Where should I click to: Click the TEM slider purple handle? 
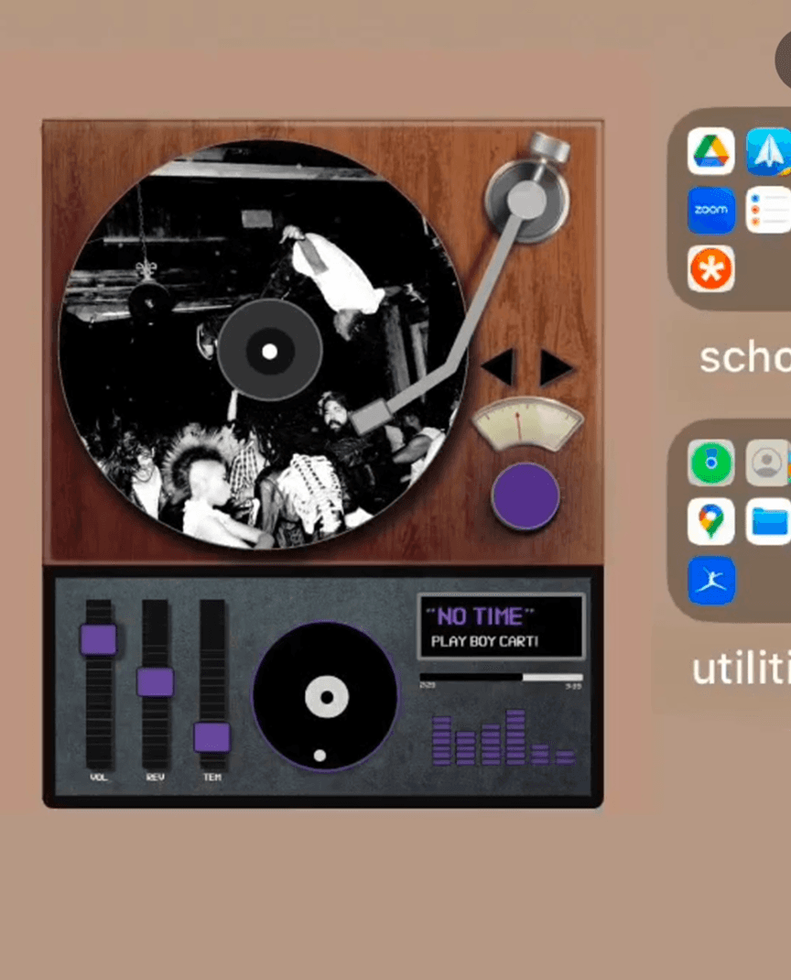[x=211, y=737]
